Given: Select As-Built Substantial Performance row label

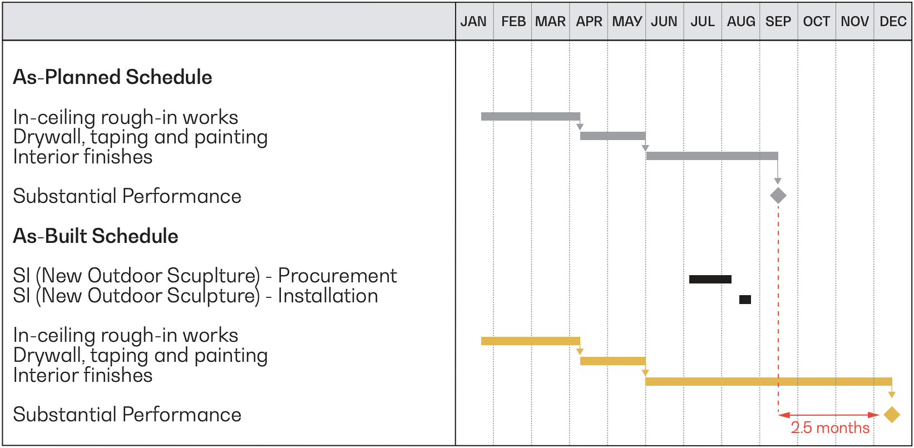Looking at the screenshot, I should click(x=127, y=415).
